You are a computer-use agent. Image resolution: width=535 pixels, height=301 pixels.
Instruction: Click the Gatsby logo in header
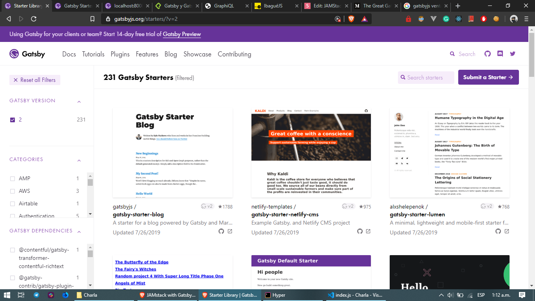tap(27, 54)
